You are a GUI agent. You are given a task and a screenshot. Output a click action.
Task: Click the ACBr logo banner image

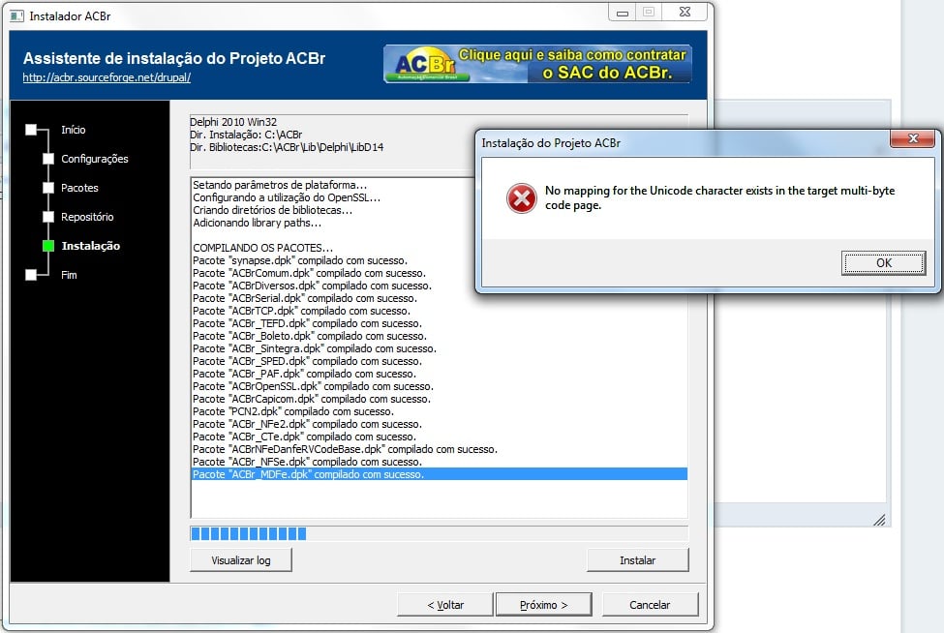(537, 64)
